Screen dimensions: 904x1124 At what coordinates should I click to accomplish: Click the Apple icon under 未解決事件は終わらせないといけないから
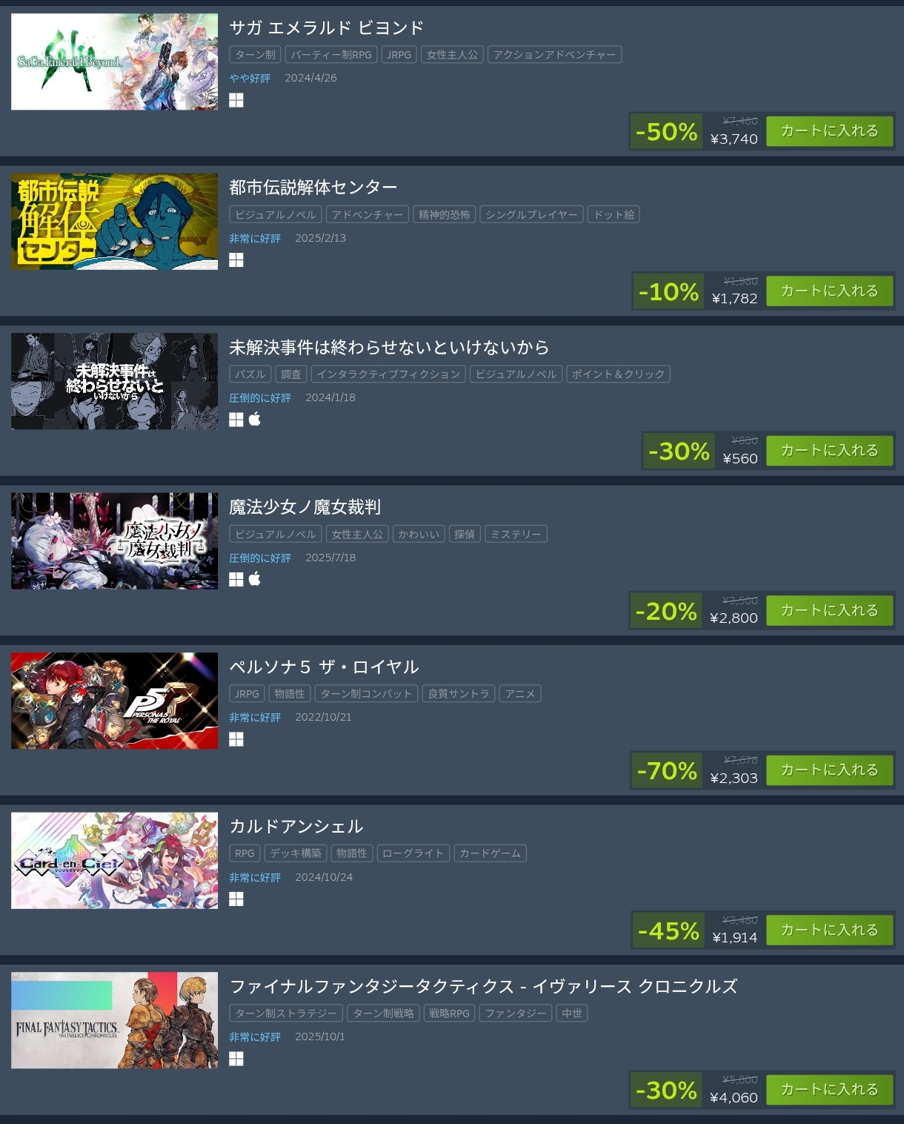tap(255, 420)
